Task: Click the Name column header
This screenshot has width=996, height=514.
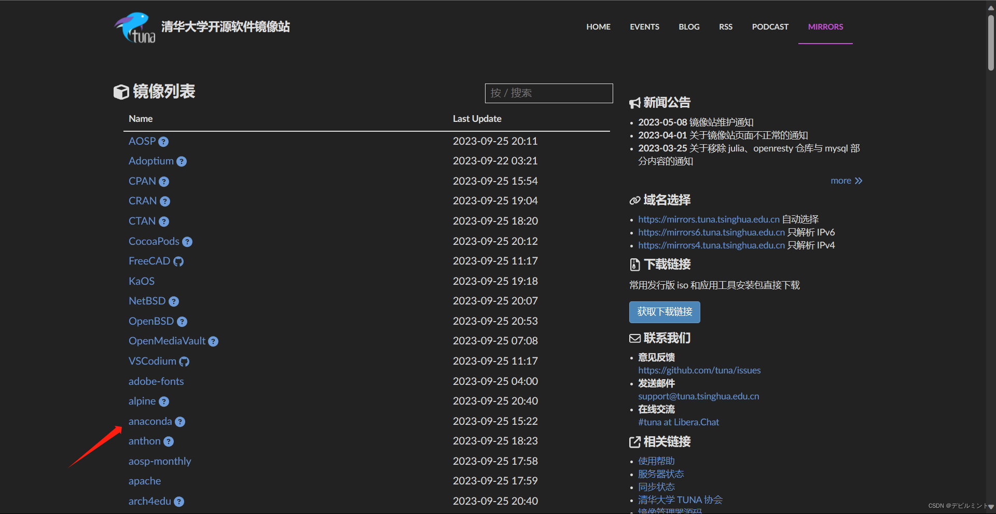Action: point(141,119)
